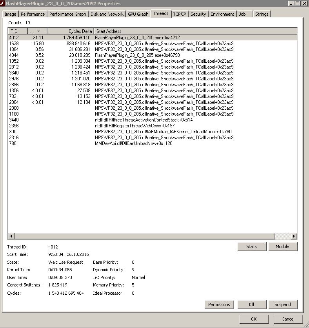Screen dimensions: 309x328
Task: Select the Threads tab
Action: click(x=160, y=13)
